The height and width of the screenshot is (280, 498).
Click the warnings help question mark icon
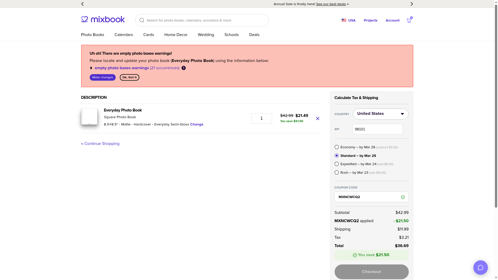pos(184,68)
